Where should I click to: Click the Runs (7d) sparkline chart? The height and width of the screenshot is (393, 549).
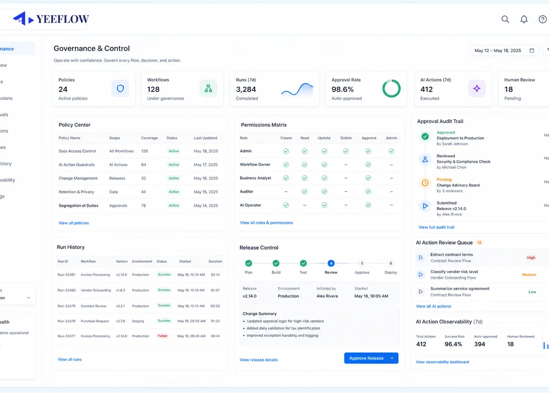pyautogui.click(x=297, y=89)
